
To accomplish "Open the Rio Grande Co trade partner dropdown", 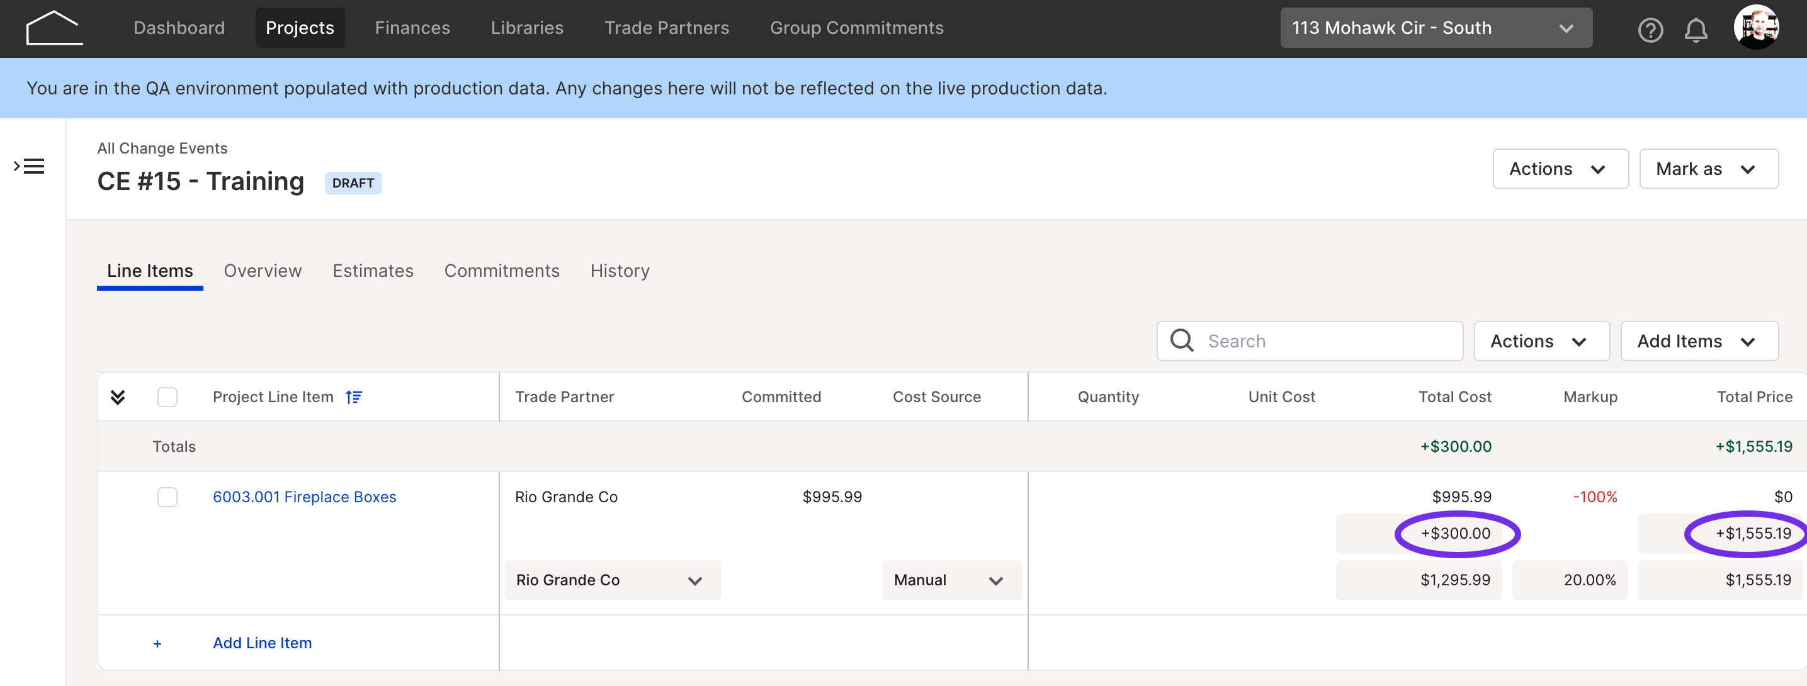I will click(613, 580).
